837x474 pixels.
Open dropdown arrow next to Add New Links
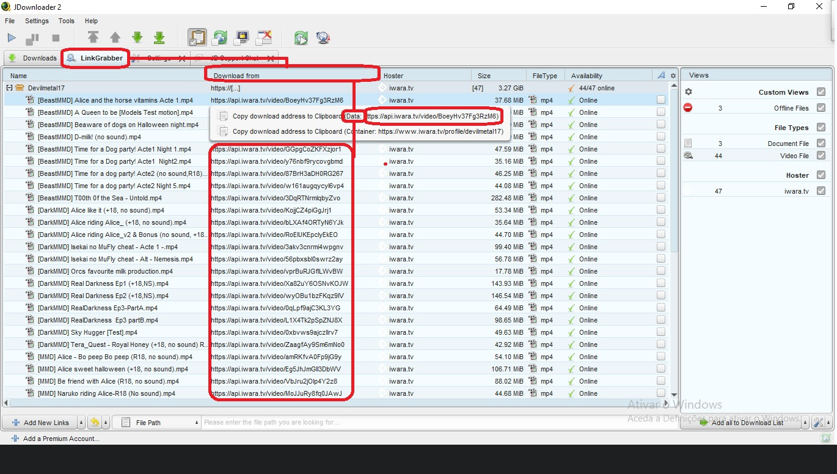pyautogui.click(x=81, y=423)
